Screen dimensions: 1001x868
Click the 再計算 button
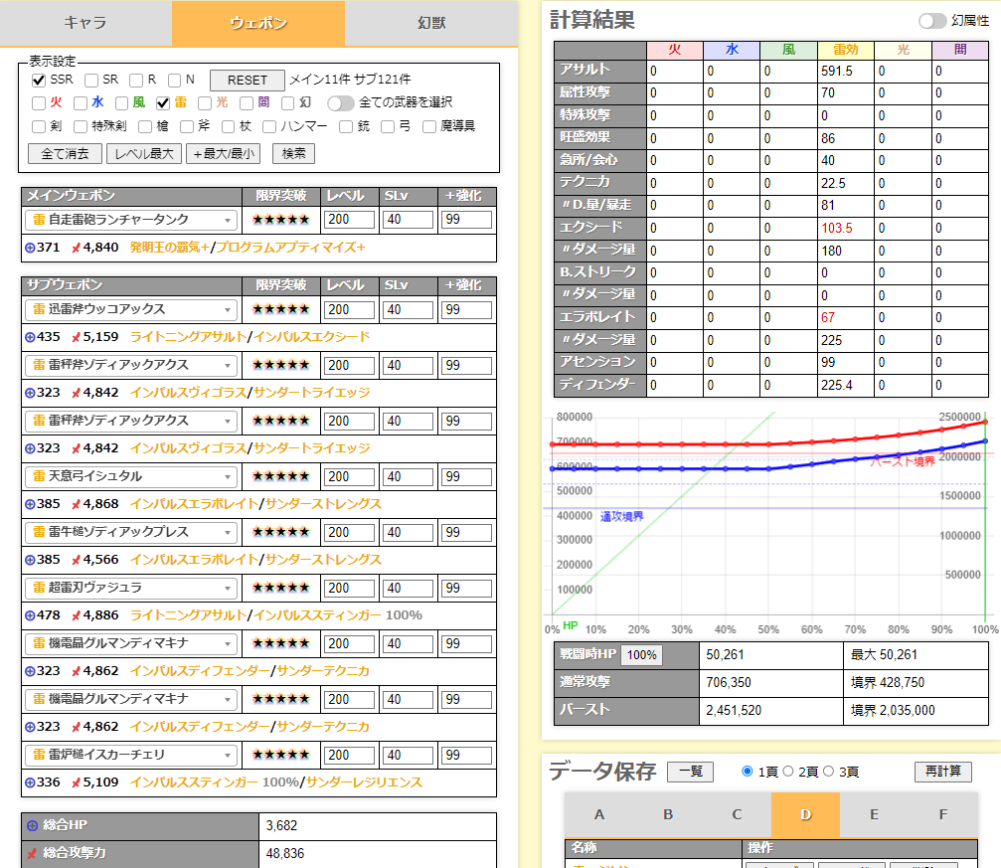click(942, 772)
